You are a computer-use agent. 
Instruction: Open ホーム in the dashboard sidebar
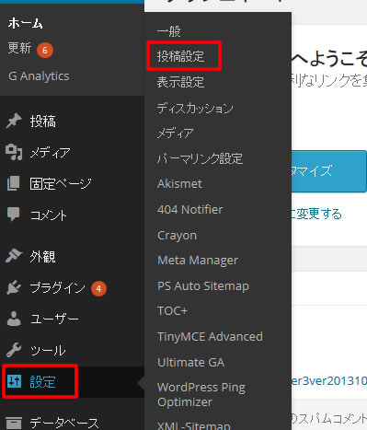(26, 23)
